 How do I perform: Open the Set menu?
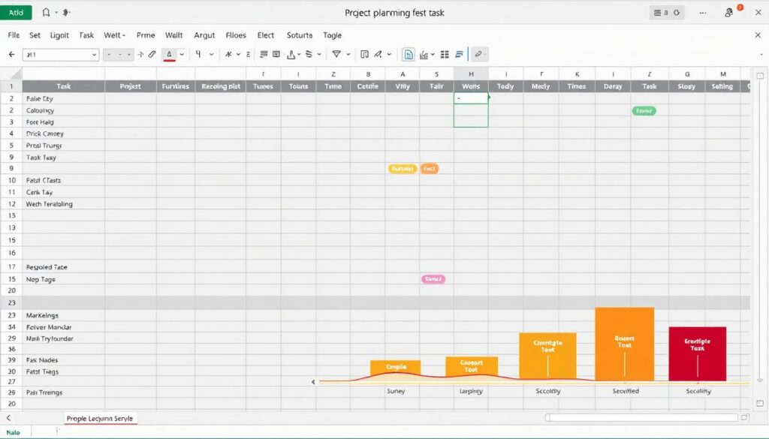[35, 35]
